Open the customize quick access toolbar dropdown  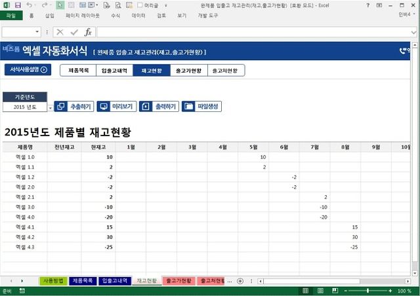[166, 5]
